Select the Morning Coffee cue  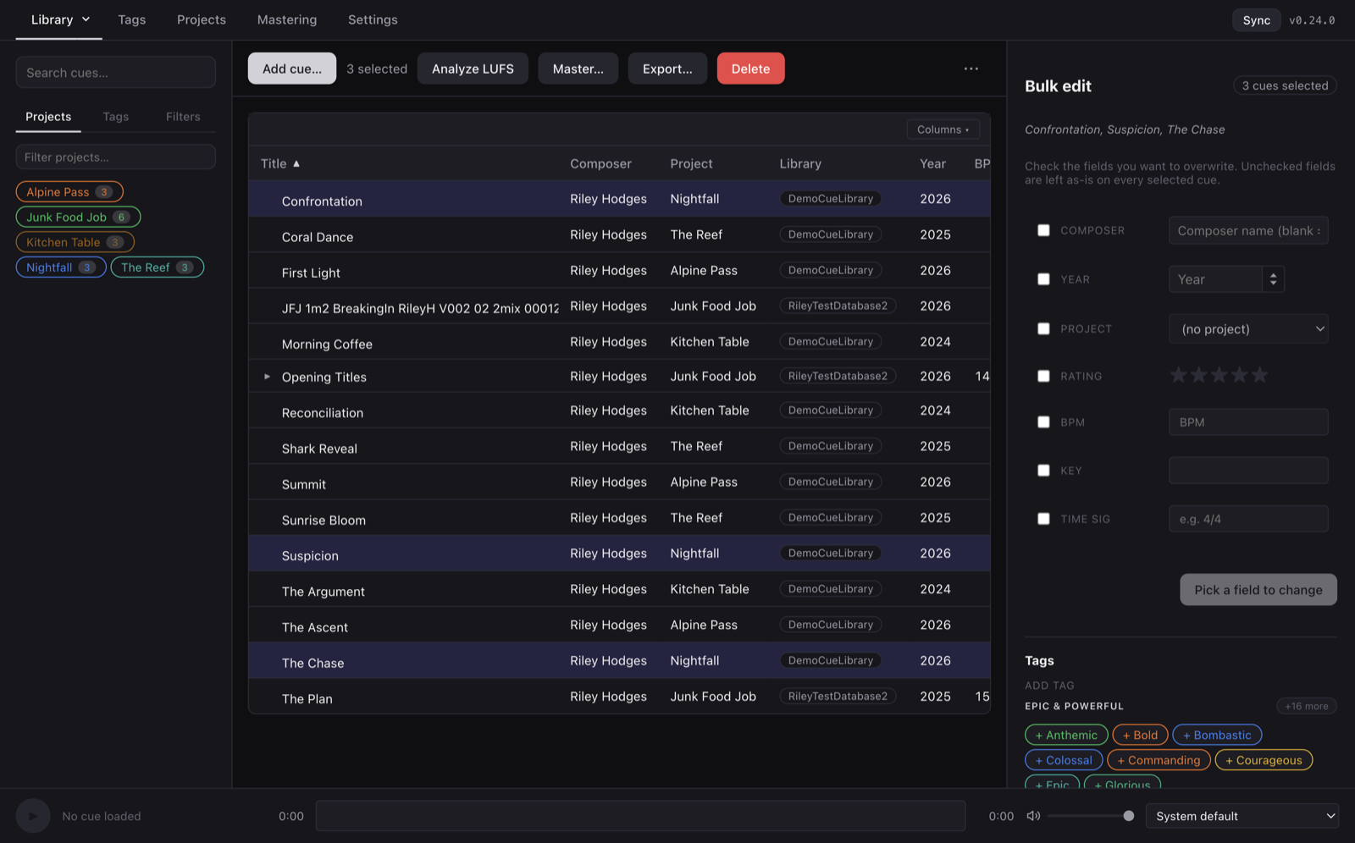pos(619,342)
